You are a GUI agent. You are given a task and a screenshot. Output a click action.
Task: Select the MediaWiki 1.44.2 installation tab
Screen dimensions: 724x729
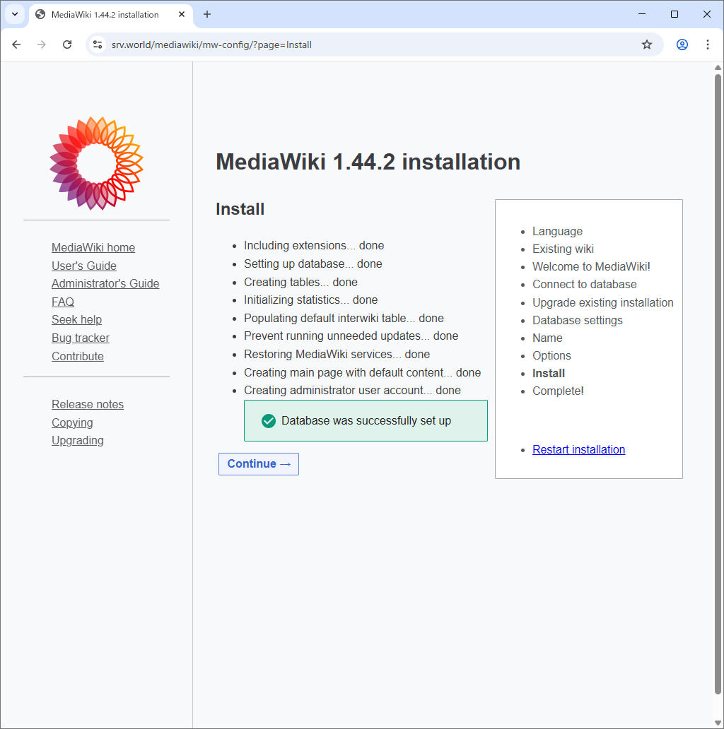coord(105,14)
